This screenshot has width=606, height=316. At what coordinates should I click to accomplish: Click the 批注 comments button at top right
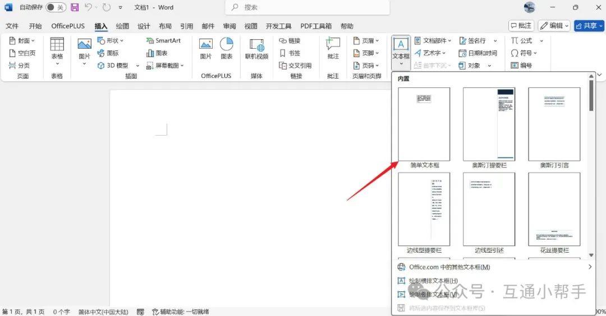521,26
